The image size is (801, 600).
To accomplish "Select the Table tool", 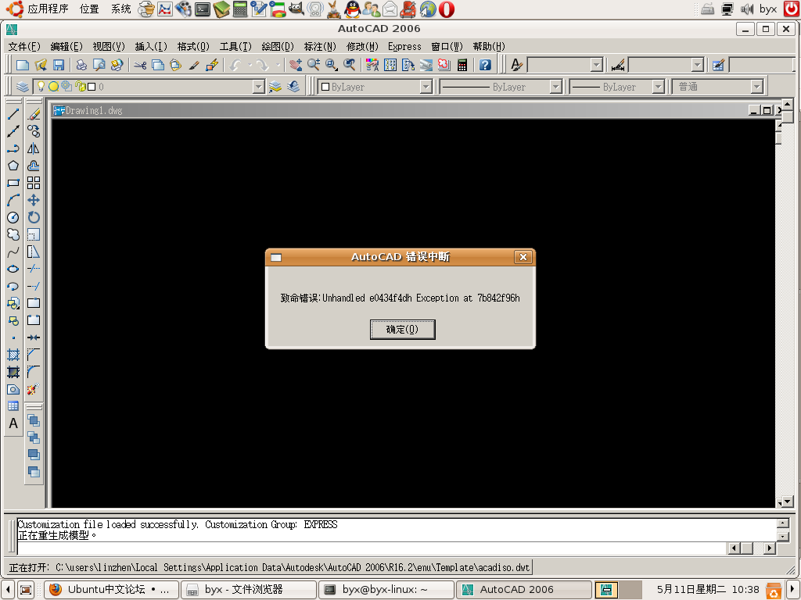I will (13, 406).
